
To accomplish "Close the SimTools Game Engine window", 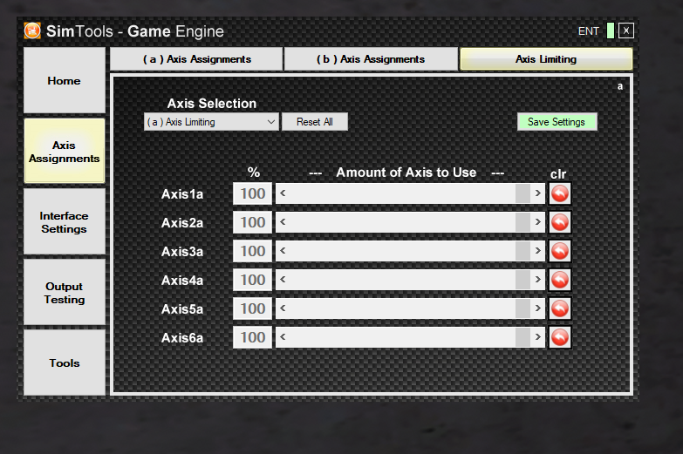I will click(626, 30).
